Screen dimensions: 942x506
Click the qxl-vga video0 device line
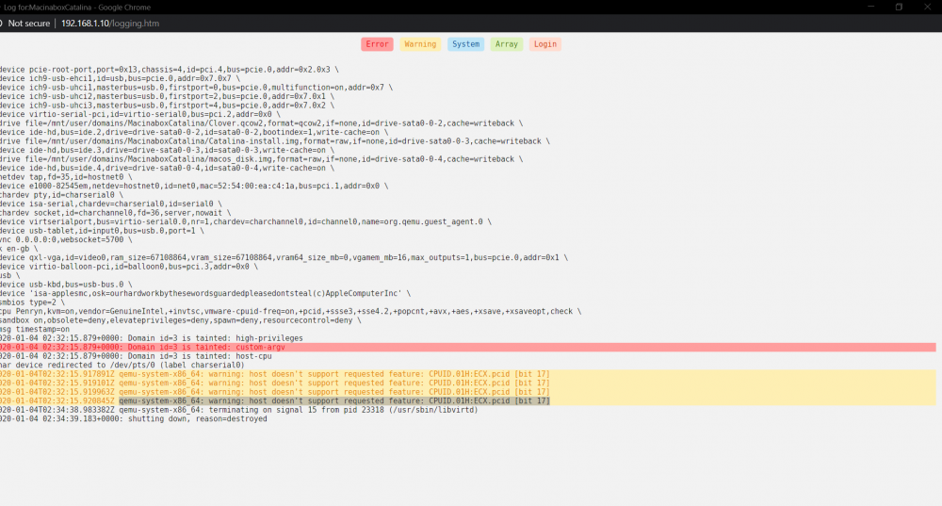click(284, 257)
